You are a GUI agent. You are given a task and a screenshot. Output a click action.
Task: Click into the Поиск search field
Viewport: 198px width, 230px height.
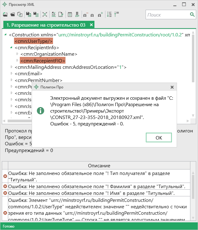click(x=167, y=15)
